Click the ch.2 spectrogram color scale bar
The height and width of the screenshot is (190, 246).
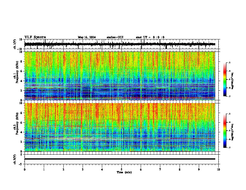[x=225, y=131]
